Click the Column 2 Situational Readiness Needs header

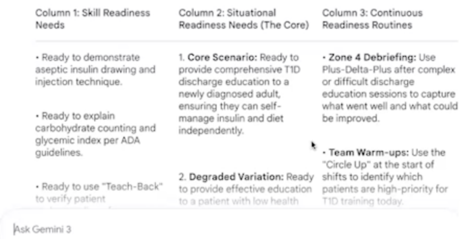(x=243, y=18)
